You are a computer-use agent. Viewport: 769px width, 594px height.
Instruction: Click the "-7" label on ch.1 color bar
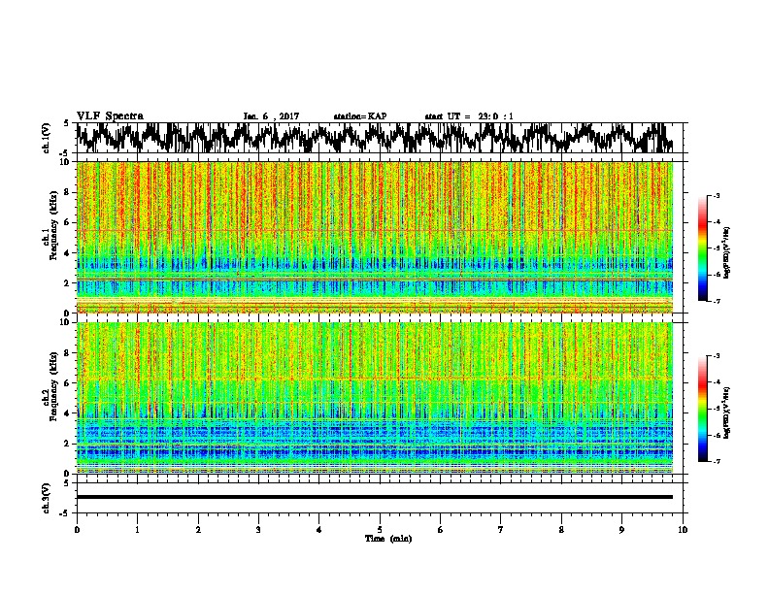(x=717, y=301)
